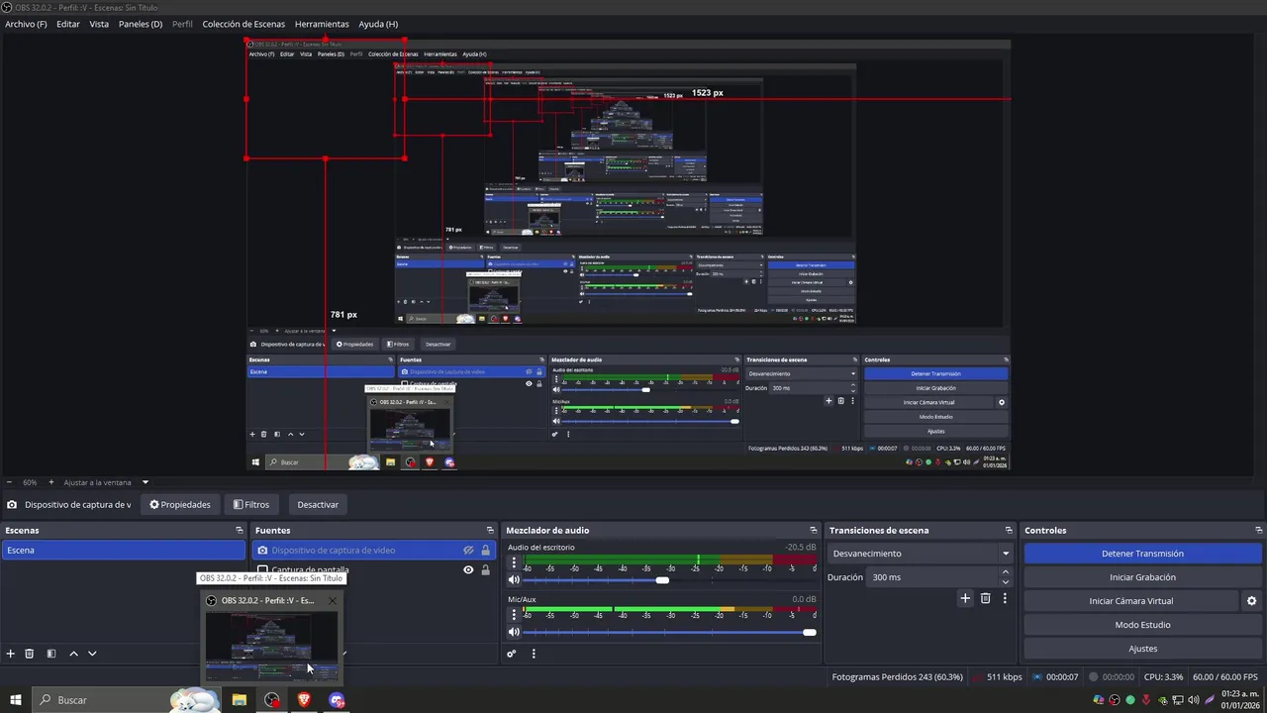Open advanced audio properties gear icon
The height and width of the screenshot is (713, 1267).
(512, 654)
